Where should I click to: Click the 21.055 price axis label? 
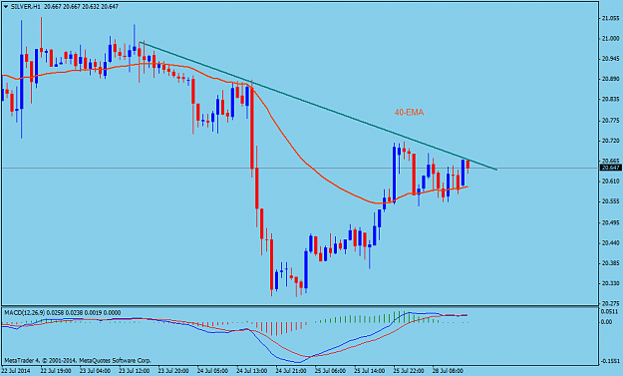click(x=610, y=18)
